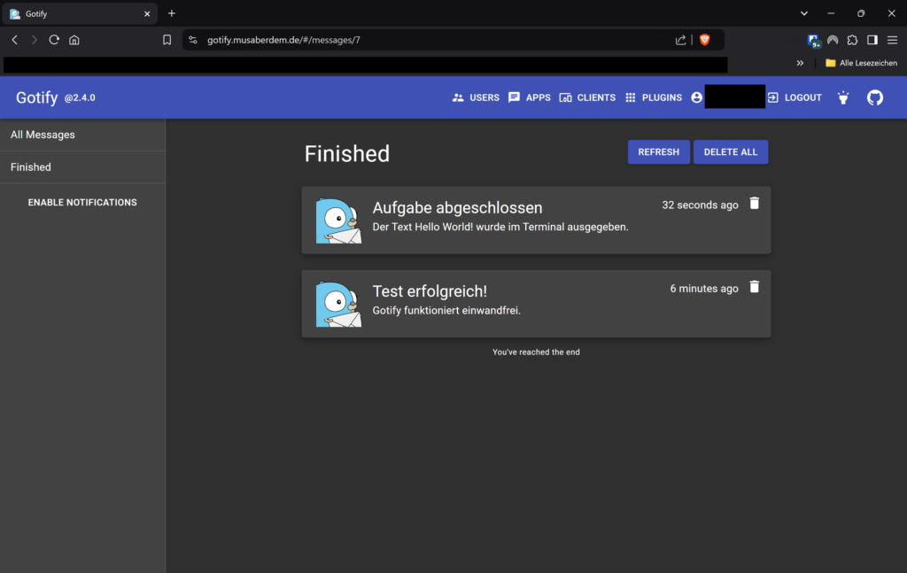
Task: Enable notifications in the sidebar
Action: pos(82,203)
